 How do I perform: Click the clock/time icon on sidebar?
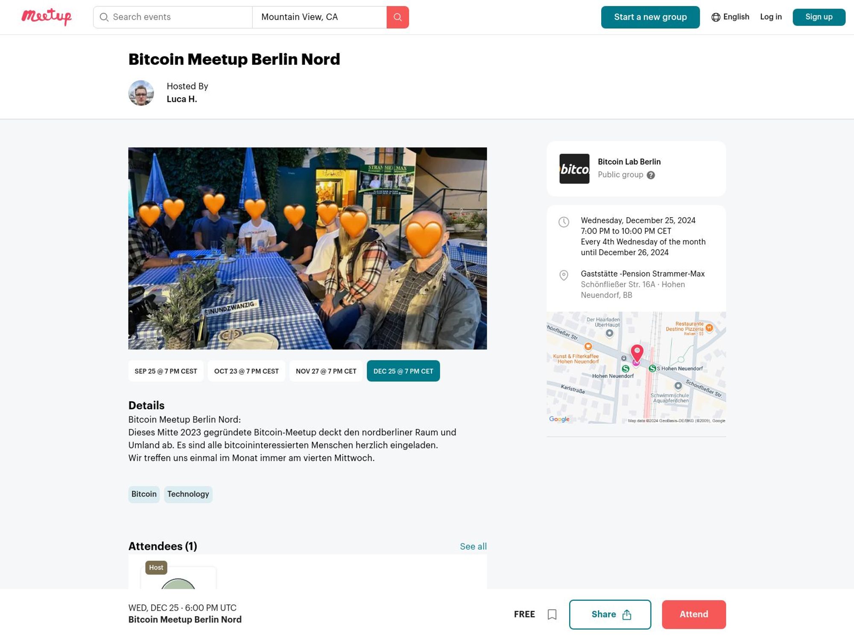pos(564,222)
